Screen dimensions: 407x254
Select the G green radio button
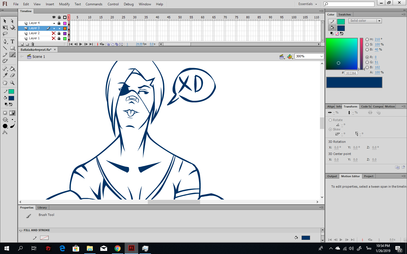[x=367, y=62]
